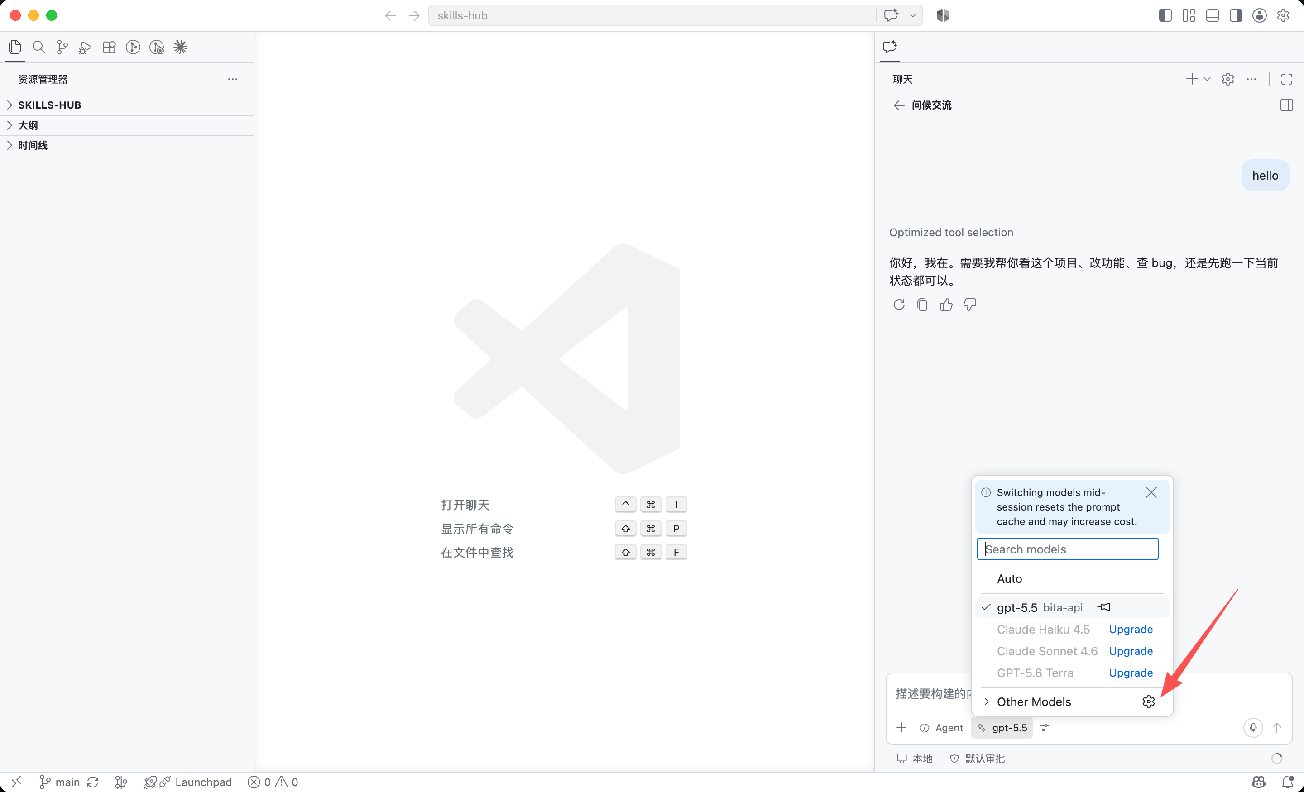
Task: Click Upgrade link for Claude Sonnet 4.6
Action: 1131,651
